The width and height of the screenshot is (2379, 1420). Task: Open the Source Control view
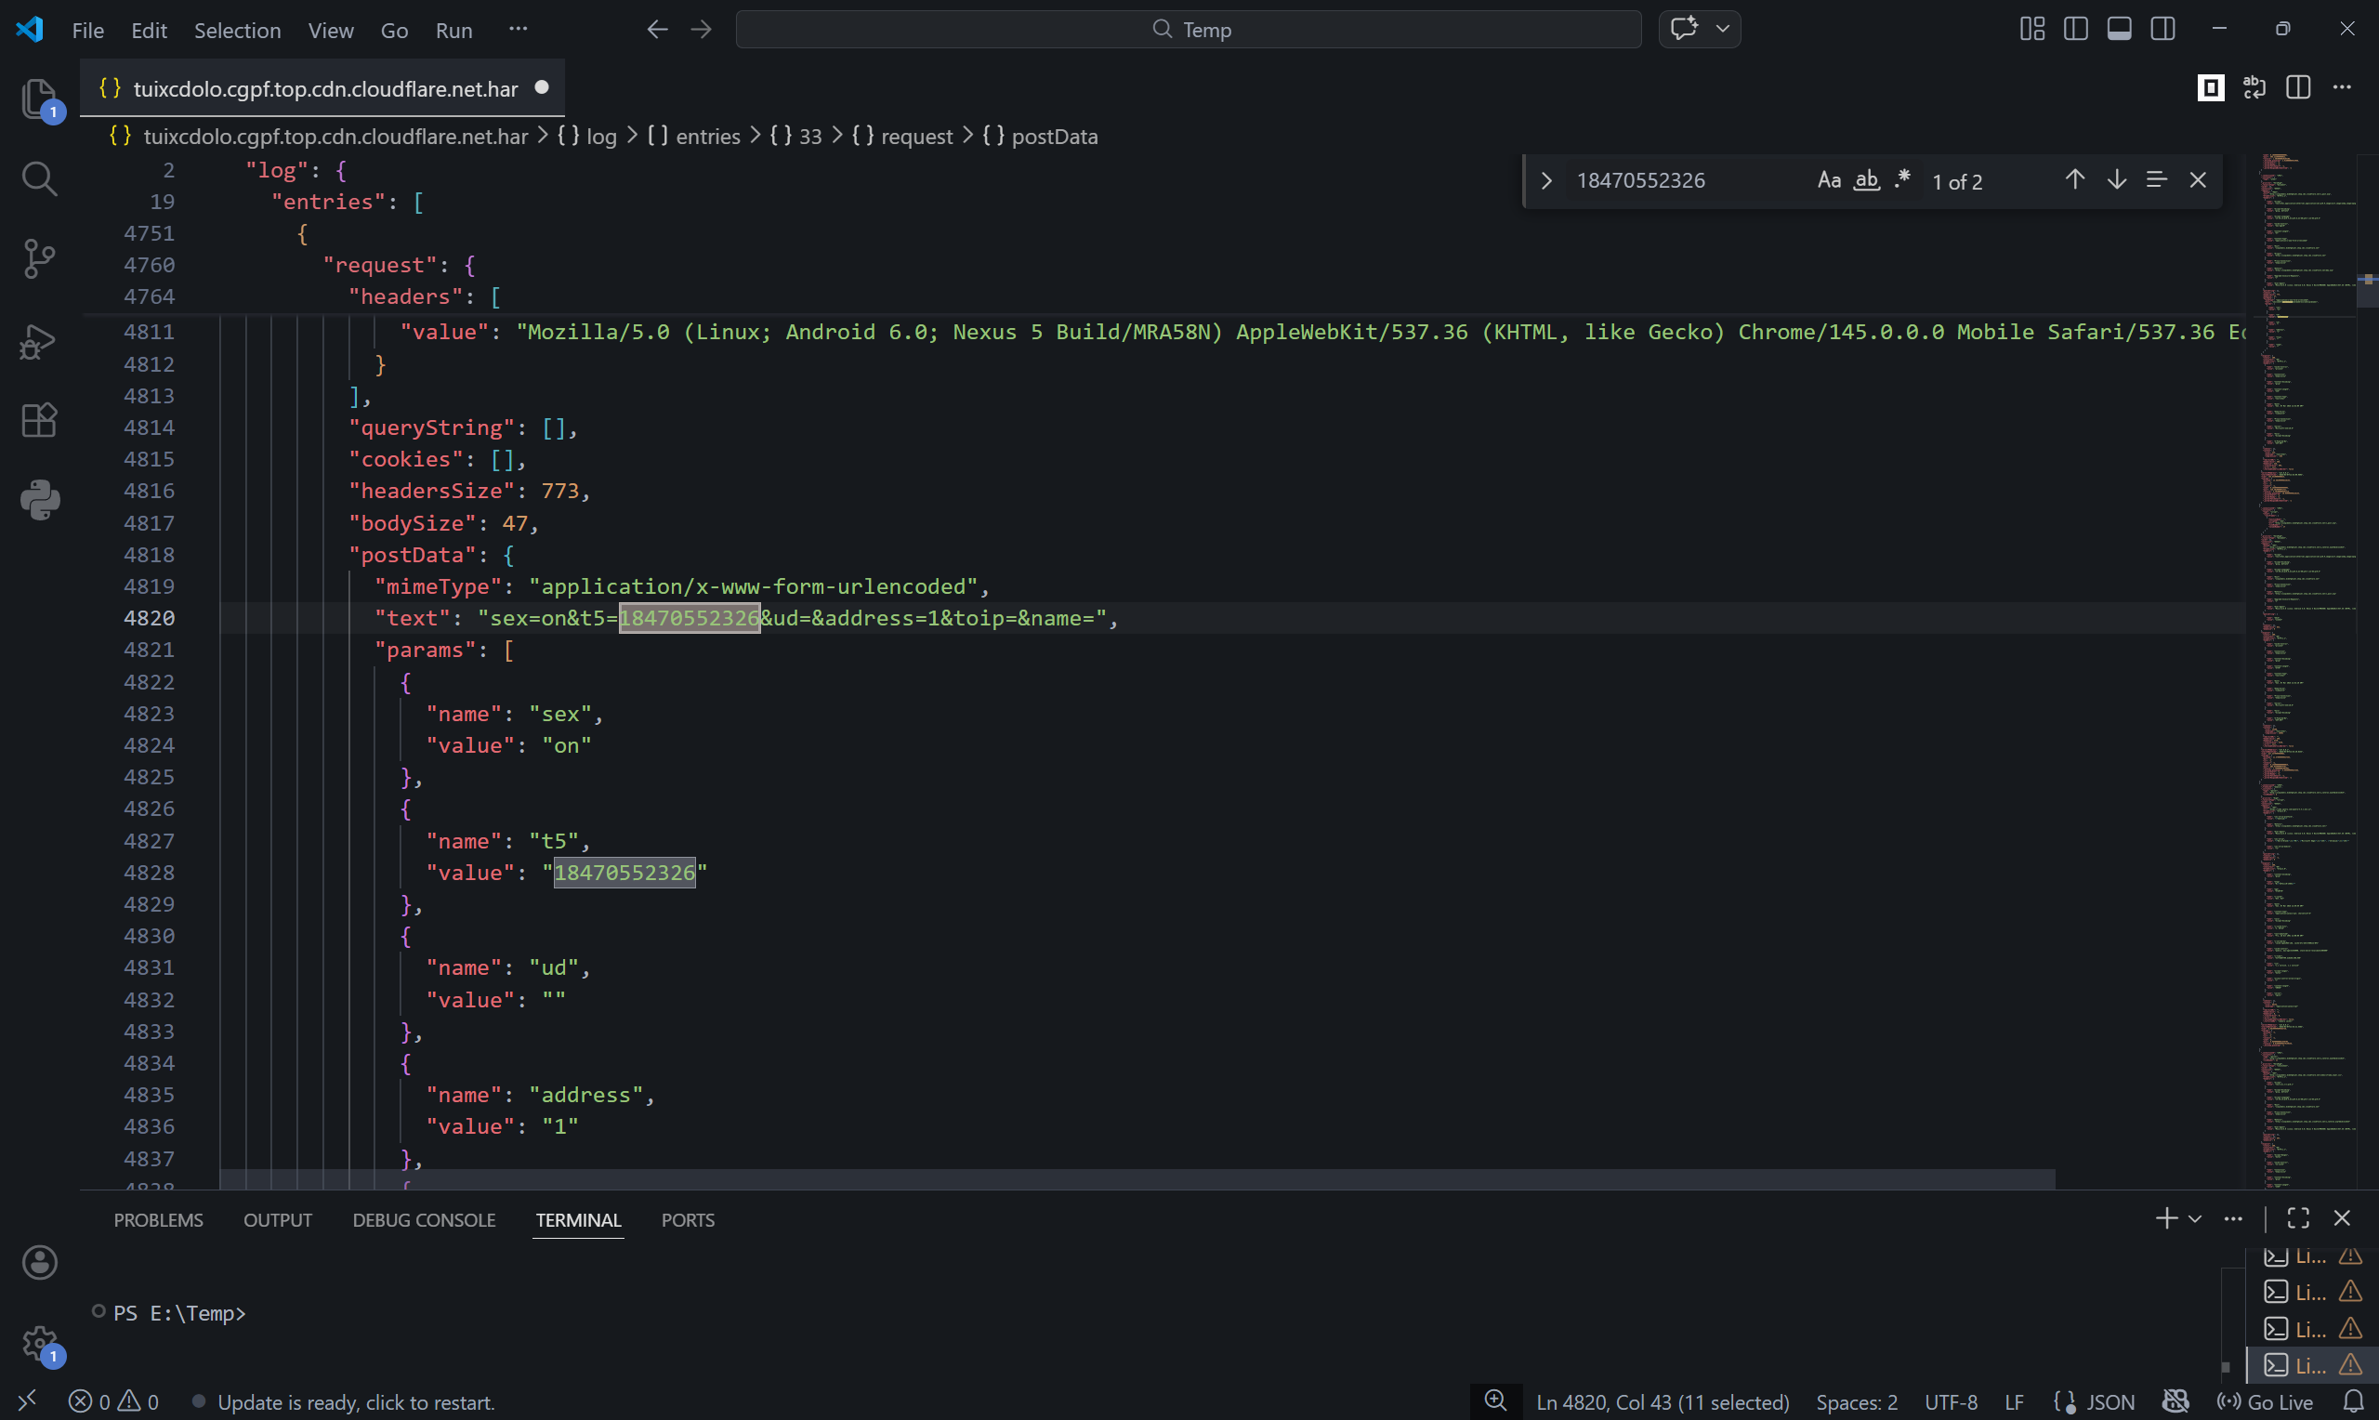(39, 258)
